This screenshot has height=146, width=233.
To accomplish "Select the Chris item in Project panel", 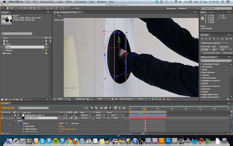I will 8,44.
